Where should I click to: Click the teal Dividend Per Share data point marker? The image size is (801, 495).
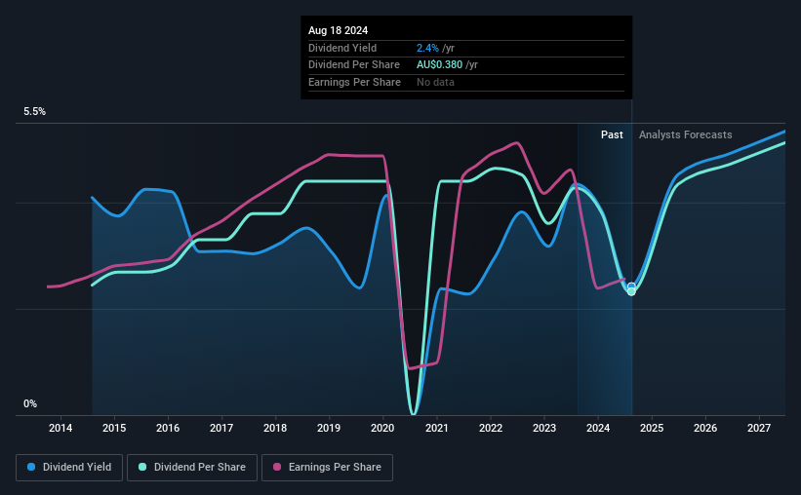click(631, 292)
